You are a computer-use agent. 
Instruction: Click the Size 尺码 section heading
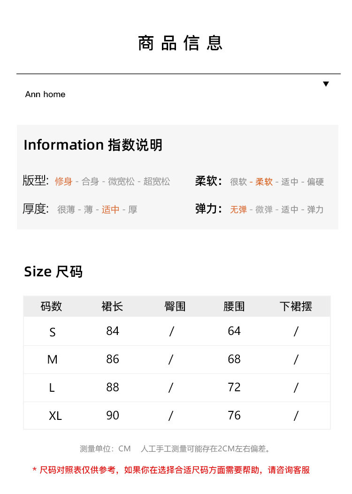tap(53, 272)
